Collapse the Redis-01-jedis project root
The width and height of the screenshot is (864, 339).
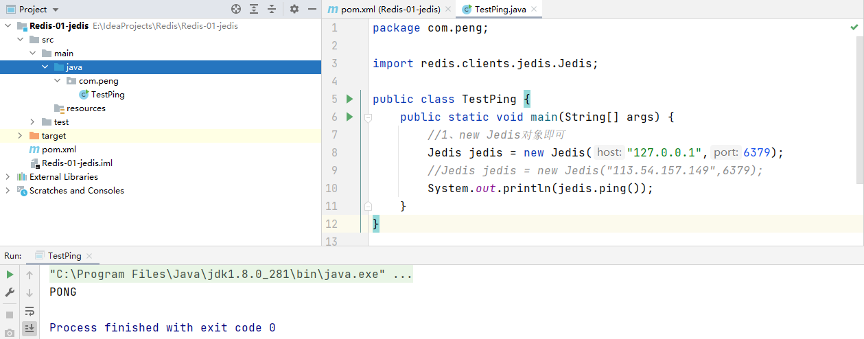tap(8, 25)
